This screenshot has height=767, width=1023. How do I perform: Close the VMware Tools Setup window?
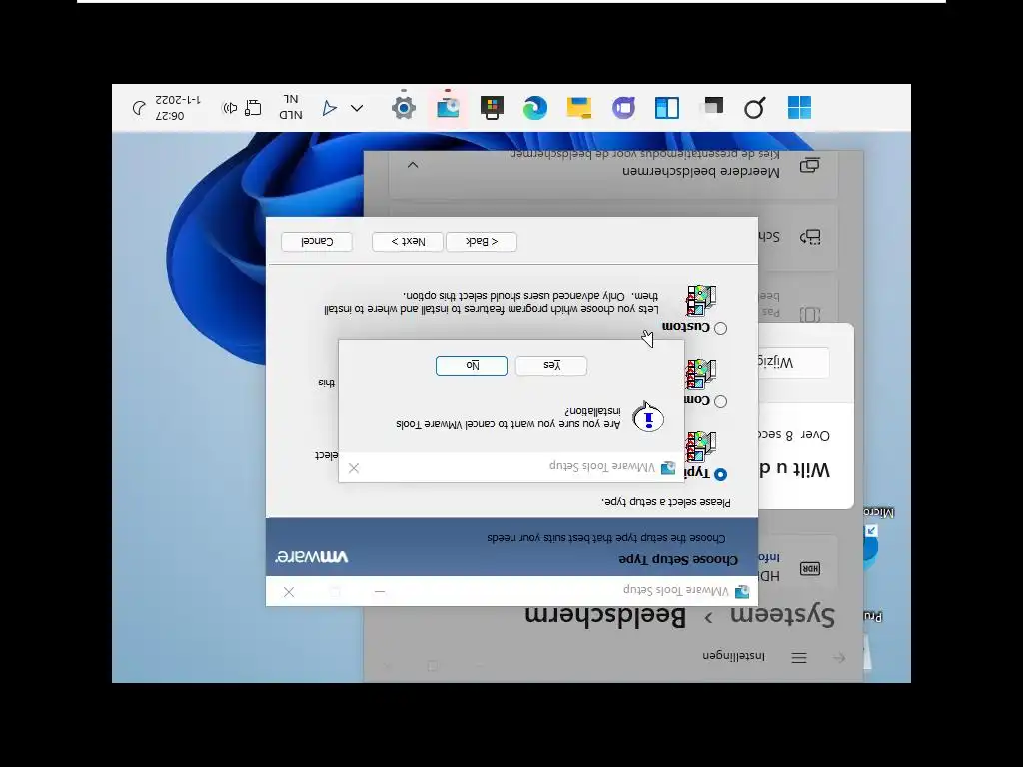(289, 592)
